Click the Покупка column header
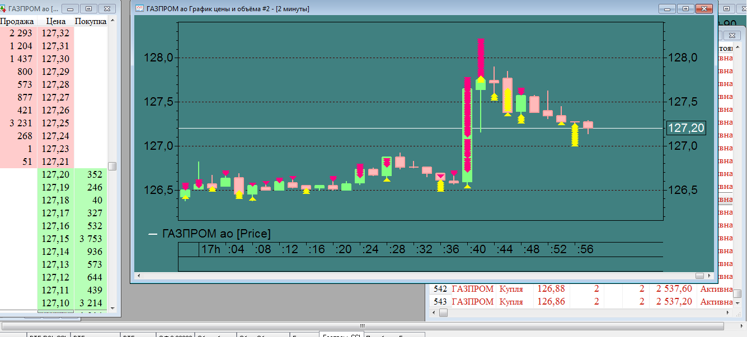 (91, 21)
